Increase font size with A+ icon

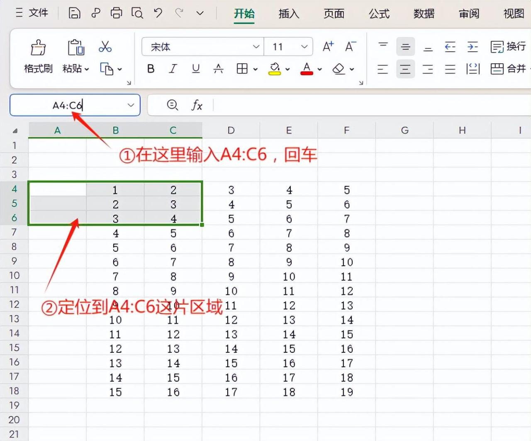point(328,47)
